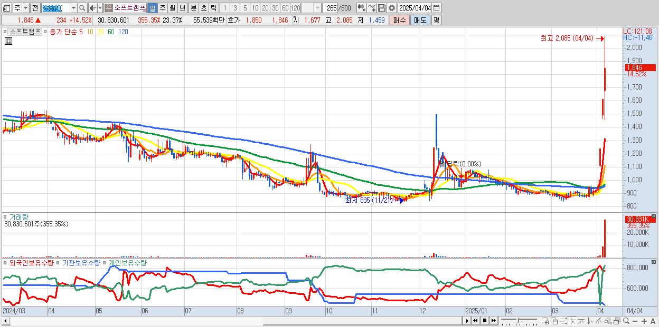Click the magnifier stock search icon
This screenshot has height=327, width=659.
[82, 8]
